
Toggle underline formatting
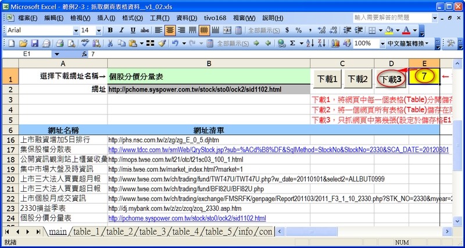133,30
